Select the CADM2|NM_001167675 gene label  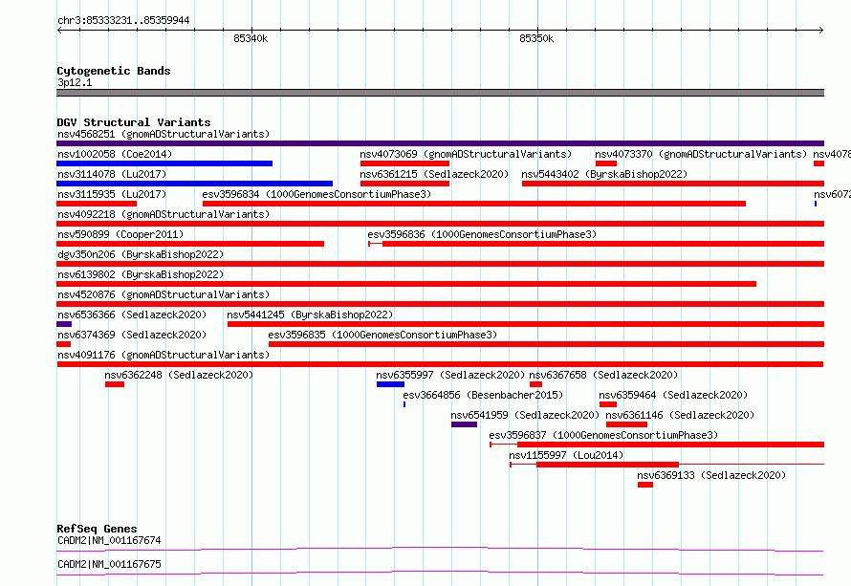[109, 564]
